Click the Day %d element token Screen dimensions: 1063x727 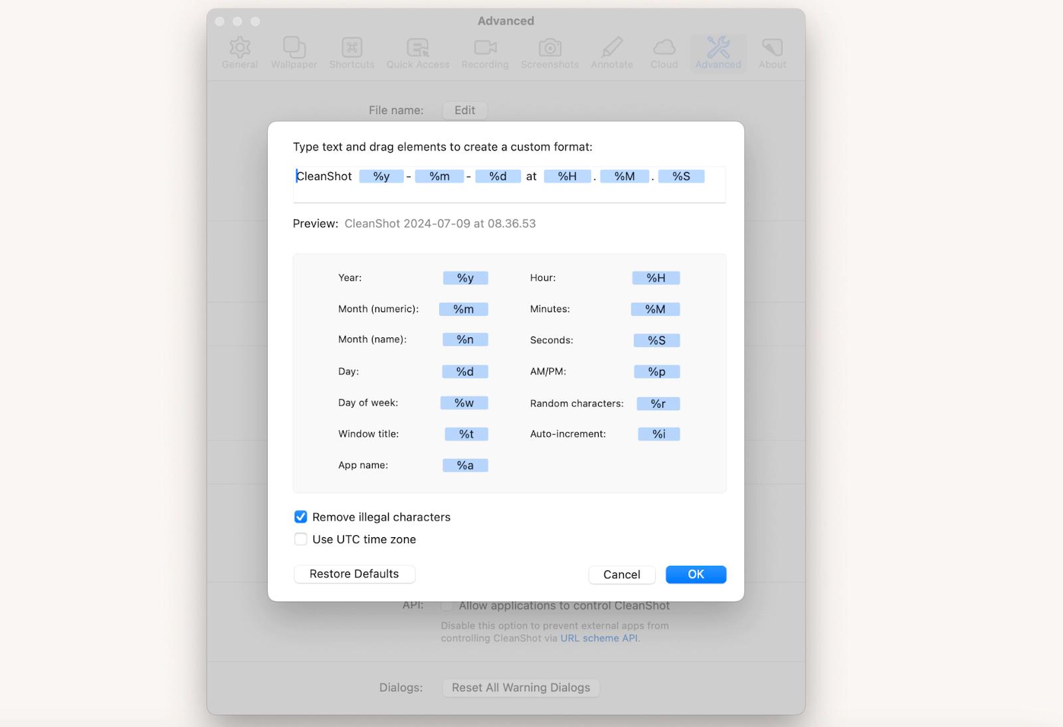click(465, 372)
